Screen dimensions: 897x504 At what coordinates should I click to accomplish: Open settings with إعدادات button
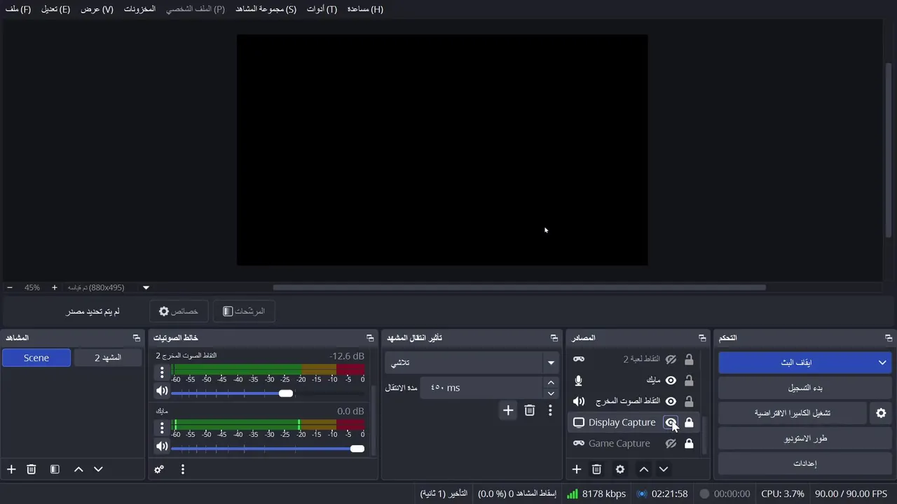click(805, 463)
